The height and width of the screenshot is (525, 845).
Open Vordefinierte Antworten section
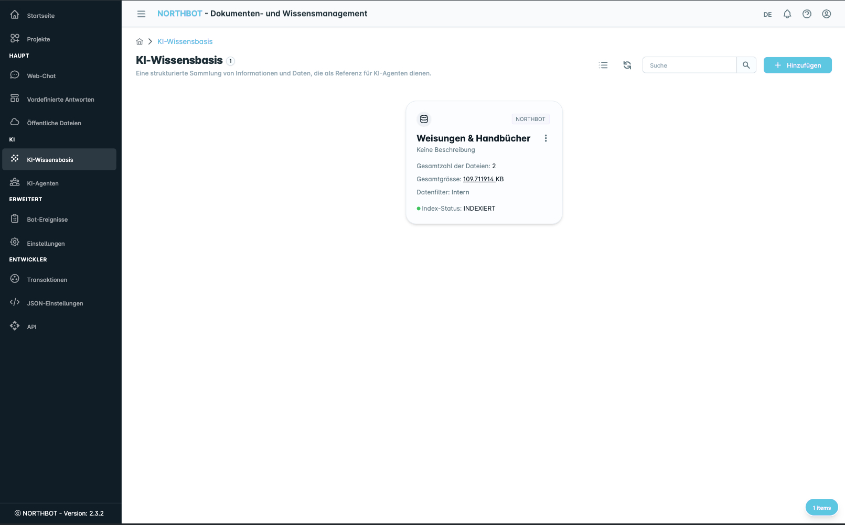61,99
